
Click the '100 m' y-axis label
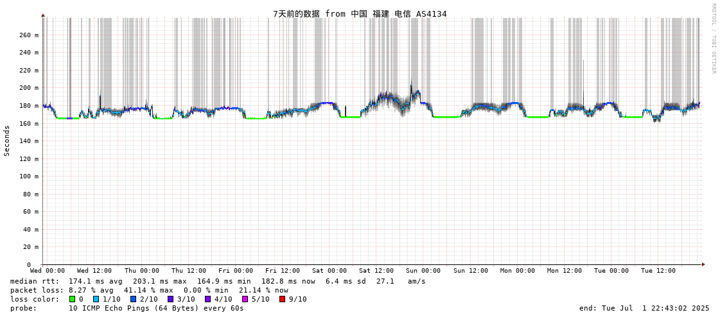click(29, 176)
